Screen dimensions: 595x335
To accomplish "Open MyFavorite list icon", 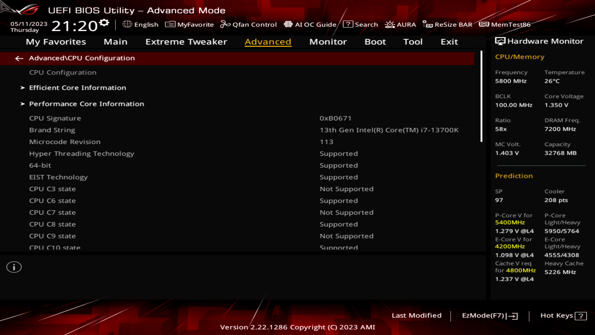I will click(x=170, y=24).
